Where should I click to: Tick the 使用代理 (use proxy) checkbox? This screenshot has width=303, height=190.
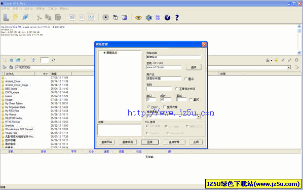(165, 107)
